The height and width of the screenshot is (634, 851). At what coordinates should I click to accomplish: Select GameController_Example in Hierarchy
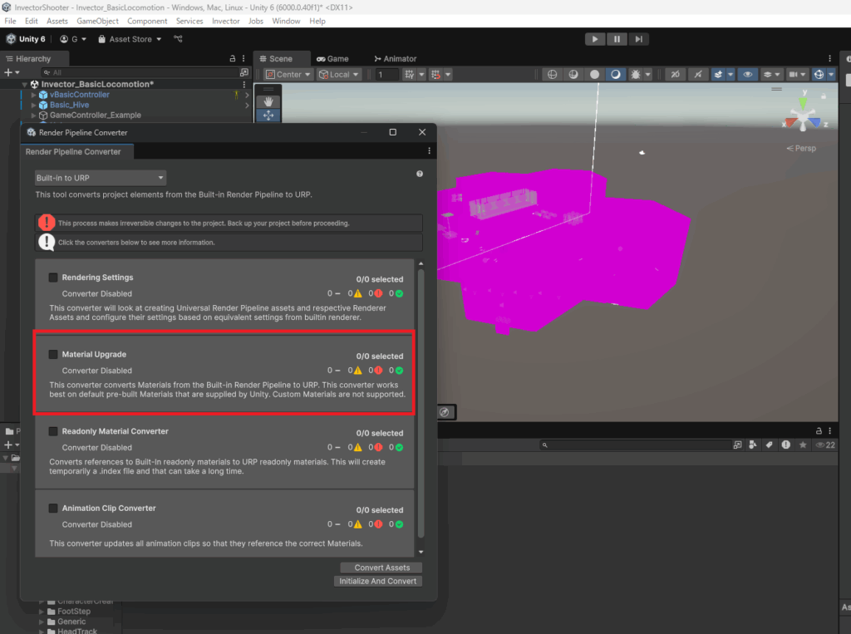(x=95, y=115)
